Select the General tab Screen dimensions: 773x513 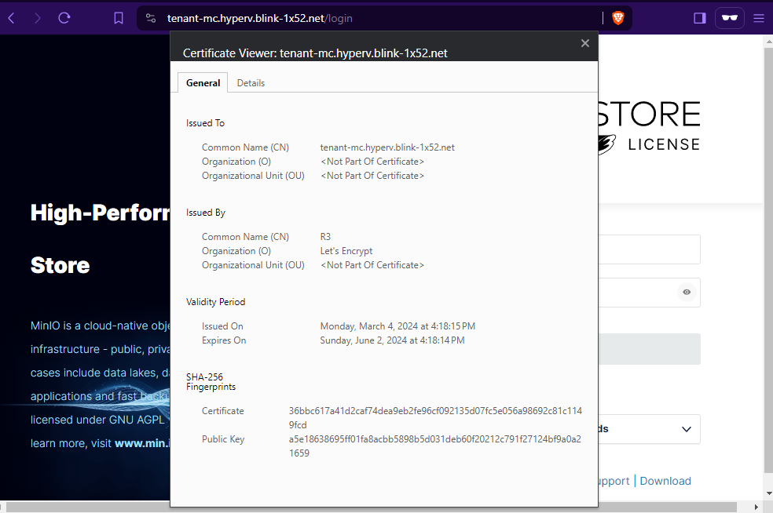pyautogui.click(x=203, y=82)
